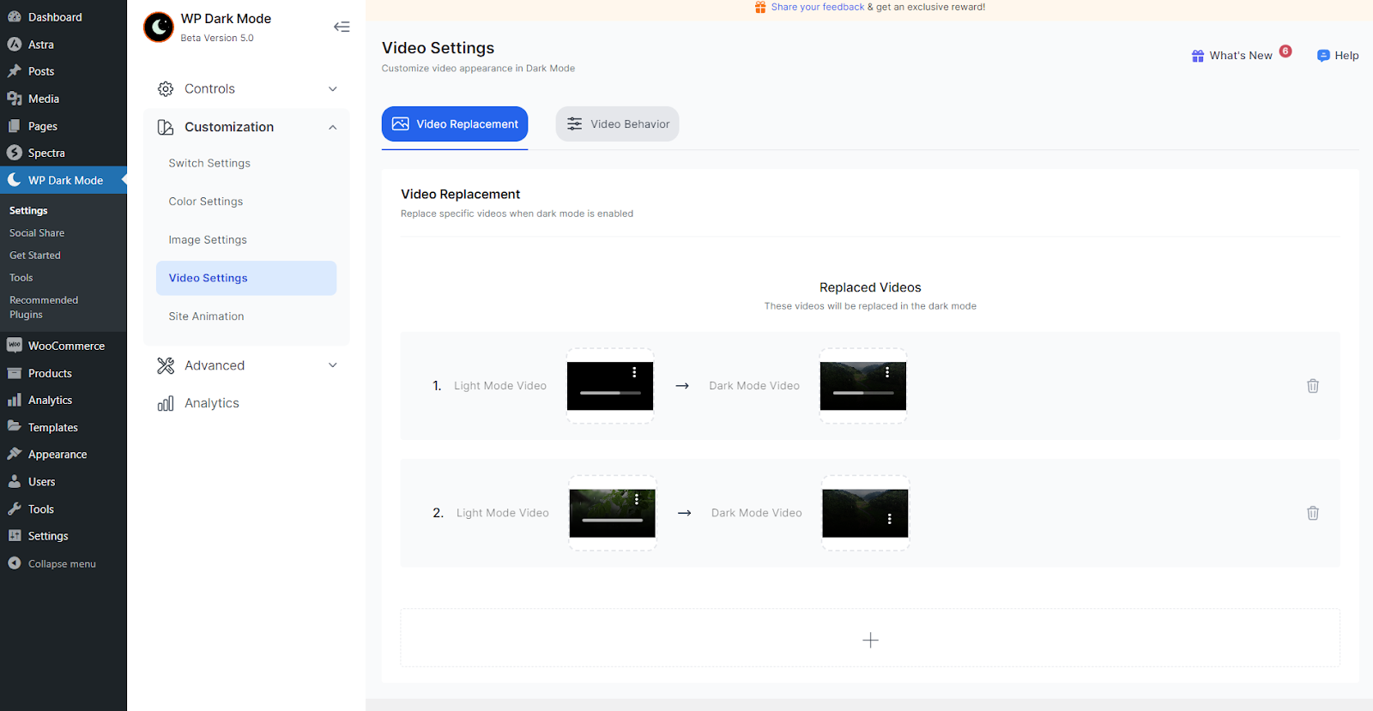Click the WP Dark Mode admin menu item
This screenshot has width=1373, height=711.
click(x=64, y=180)
